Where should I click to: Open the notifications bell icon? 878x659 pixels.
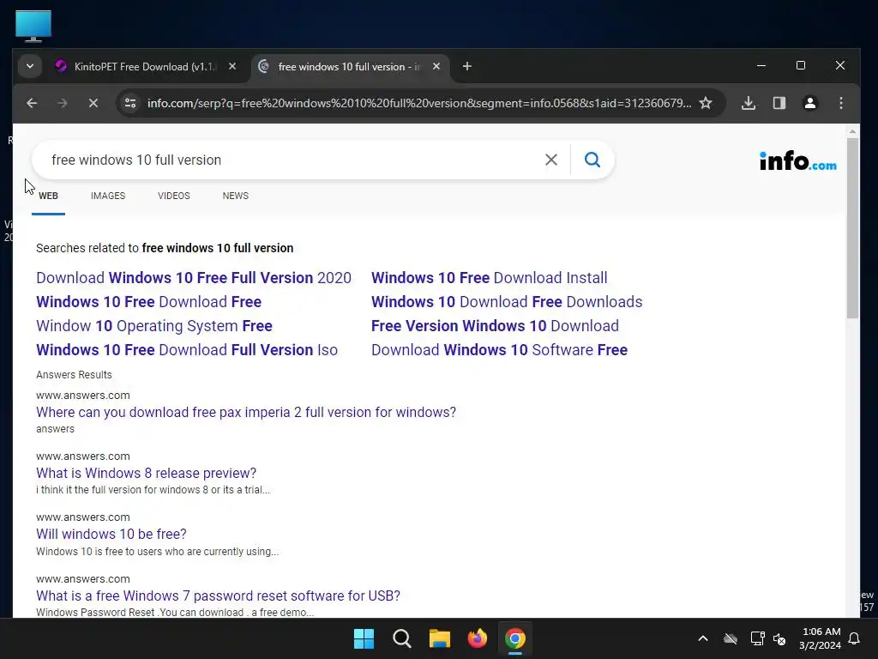pyautogui.click(x=855, y=638)
